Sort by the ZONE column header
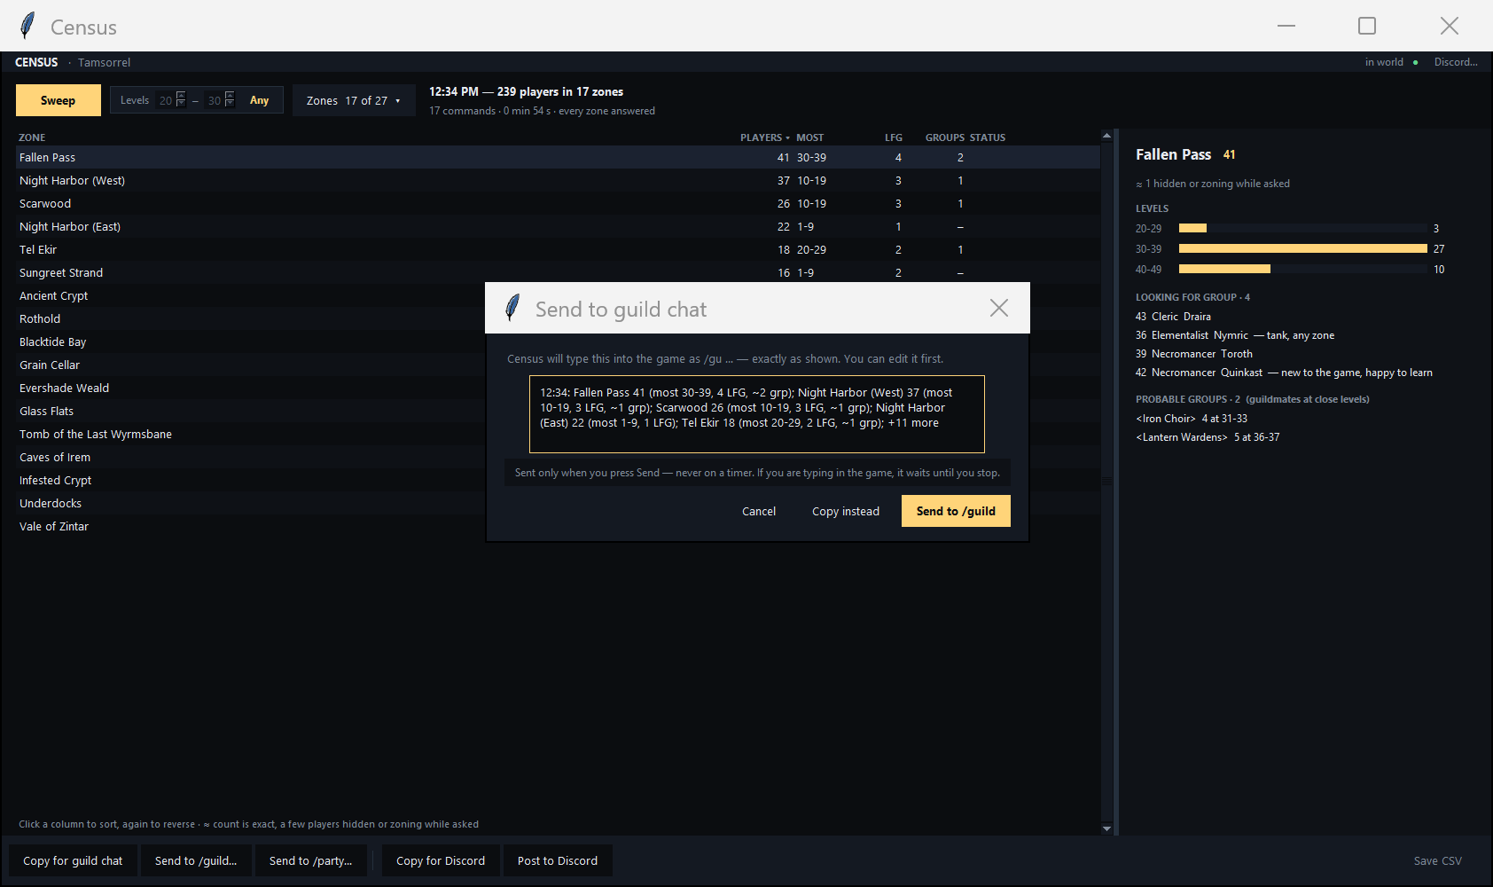This screenshot has width=1493, height=887. pyautogui.click(x=32, y=137)
